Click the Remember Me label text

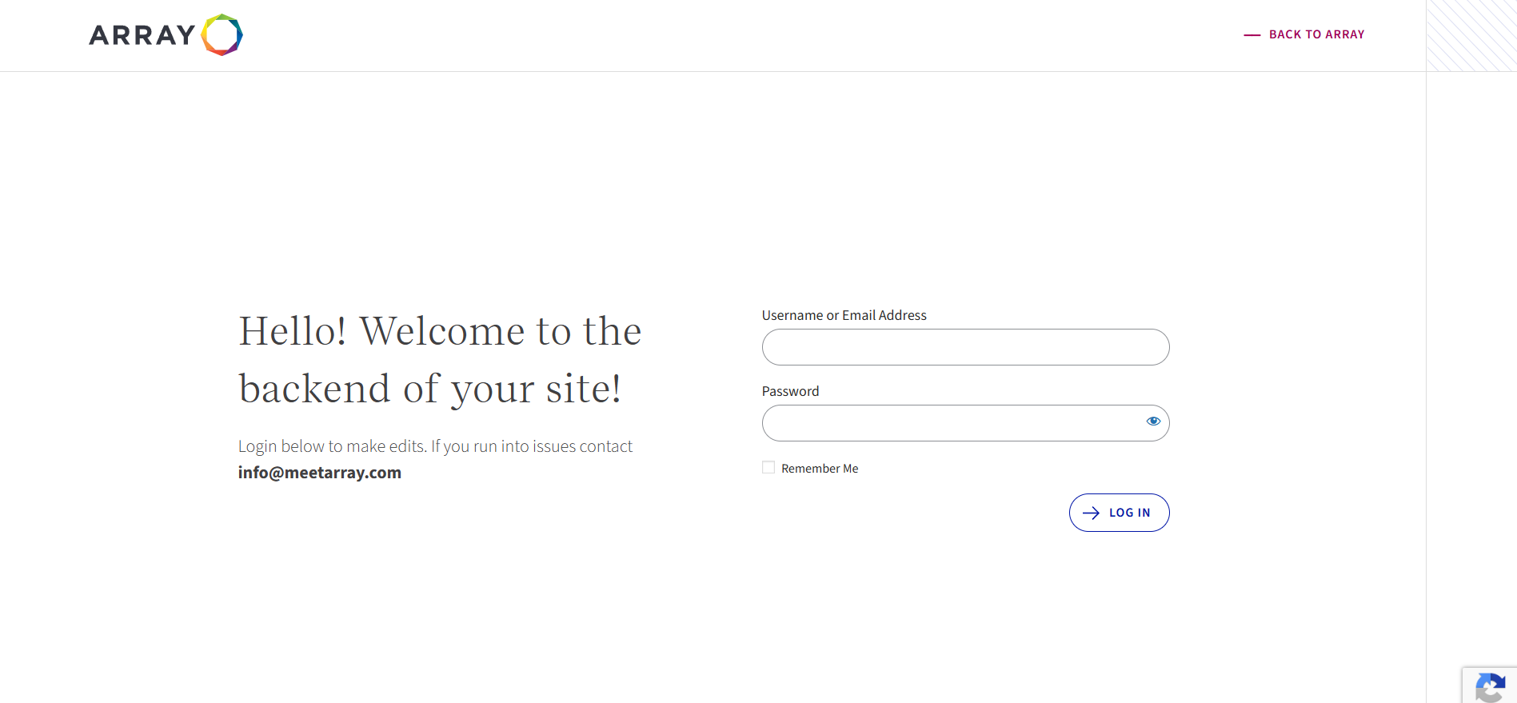(820, 469)
